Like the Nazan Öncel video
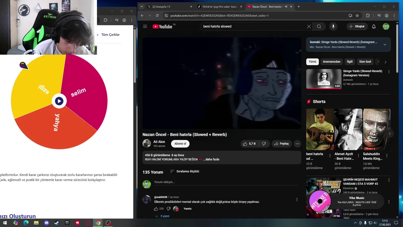The image size is (403, 227). click(249, 144)
